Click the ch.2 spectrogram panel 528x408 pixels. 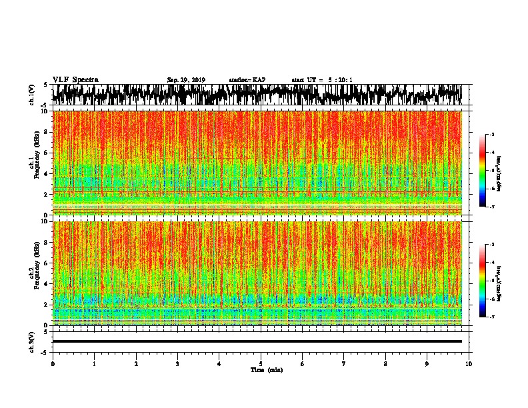coord(257,273)
